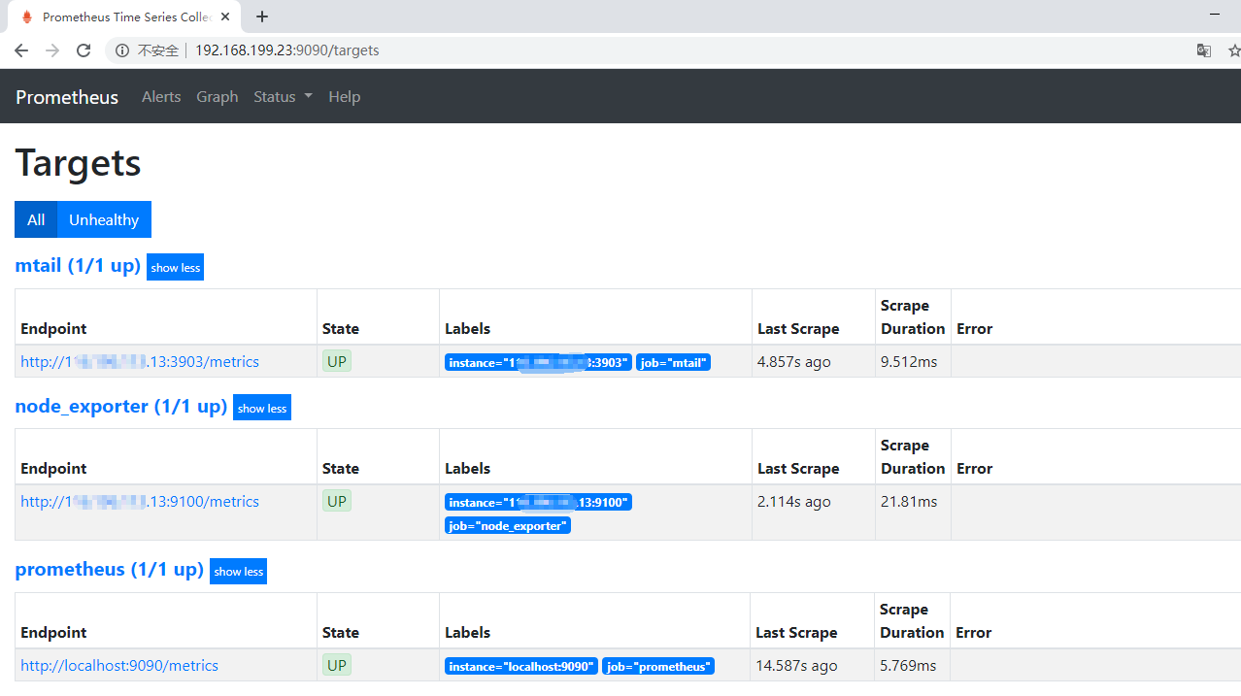
Task: Click the 4.857s ago last scrape value
Action: (794, 361)
